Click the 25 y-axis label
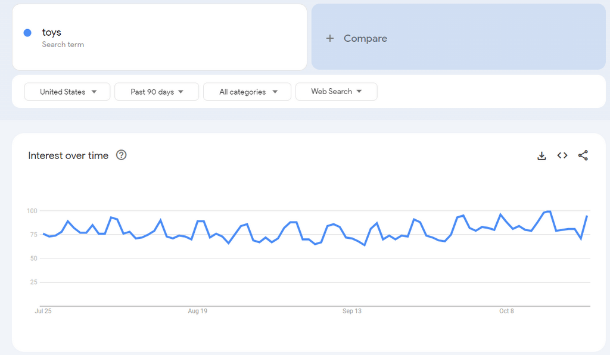 point(34,282)
